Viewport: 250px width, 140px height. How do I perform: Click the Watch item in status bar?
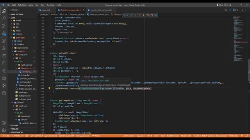point(96,136)
